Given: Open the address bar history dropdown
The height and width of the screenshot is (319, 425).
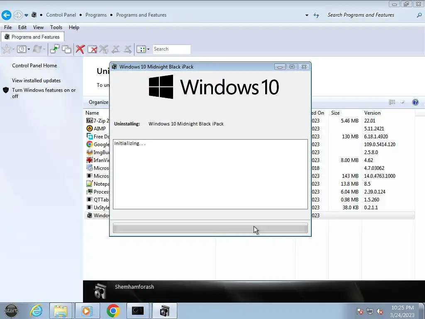Looking at the screenshot, I should coord(307,15).
